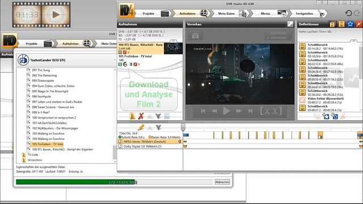Click the clock-star icon below definitions
The height and width of the screenshot is (204, 363).
(x=335, y=116)
